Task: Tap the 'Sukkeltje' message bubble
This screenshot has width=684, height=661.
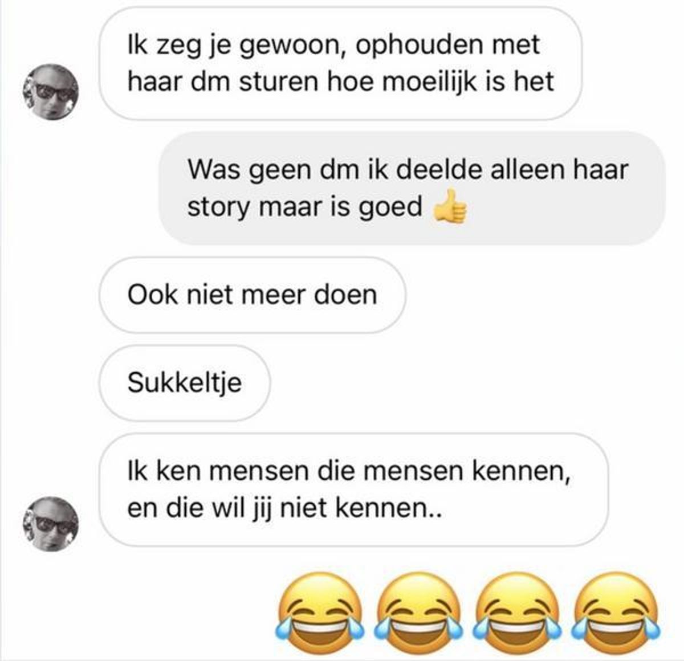Action: pyautogui.click(x=185, y=383)
